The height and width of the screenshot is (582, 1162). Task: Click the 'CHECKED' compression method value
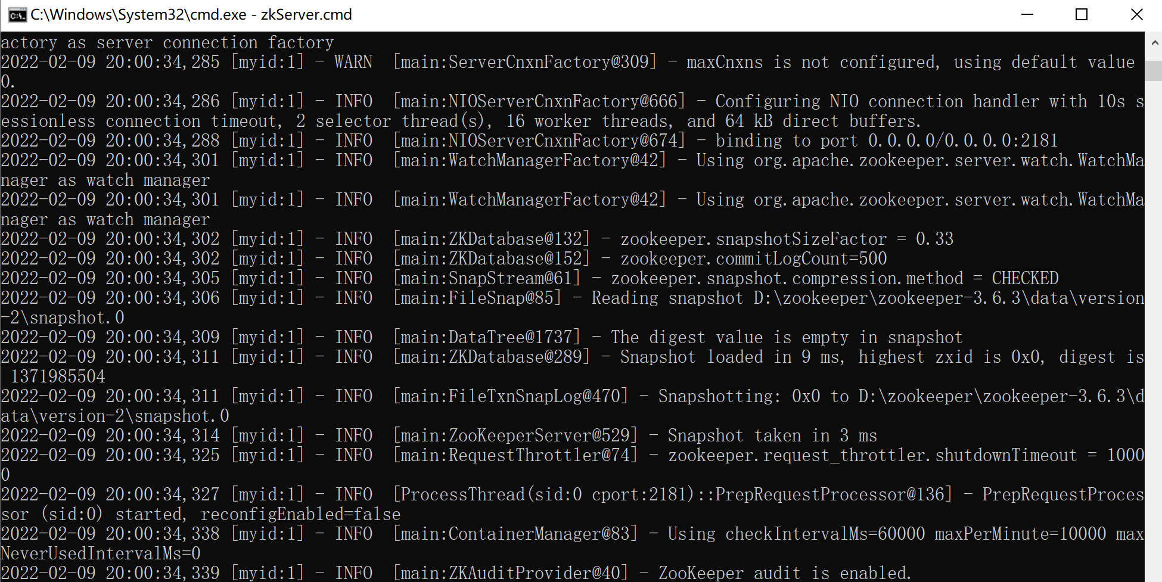pos(1025,278)
